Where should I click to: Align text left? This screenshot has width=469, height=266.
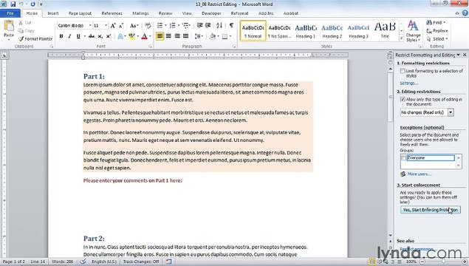point(160,36)
